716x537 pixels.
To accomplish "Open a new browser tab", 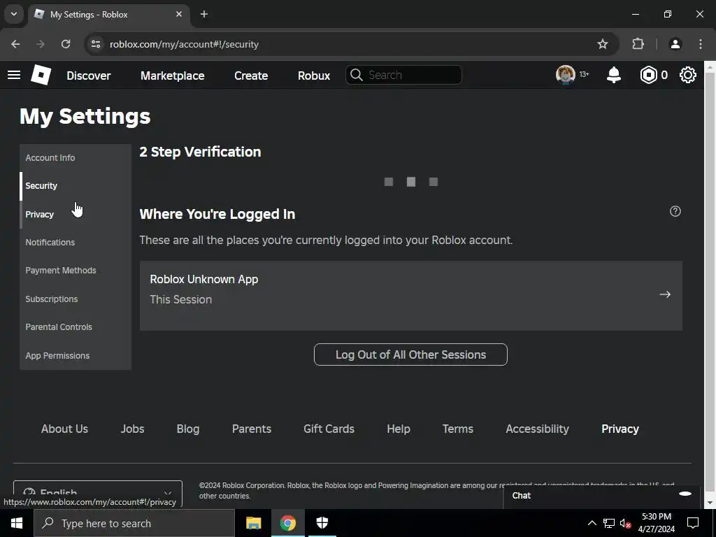I will [204, 14].
